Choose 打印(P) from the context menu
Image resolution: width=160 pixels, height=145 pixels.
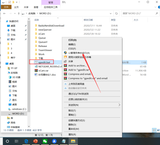pos(72,49)
